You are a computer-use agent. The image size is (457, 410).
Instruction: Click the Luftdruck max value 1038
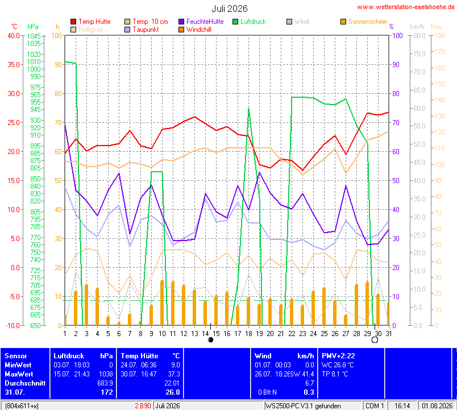point(106,374)
